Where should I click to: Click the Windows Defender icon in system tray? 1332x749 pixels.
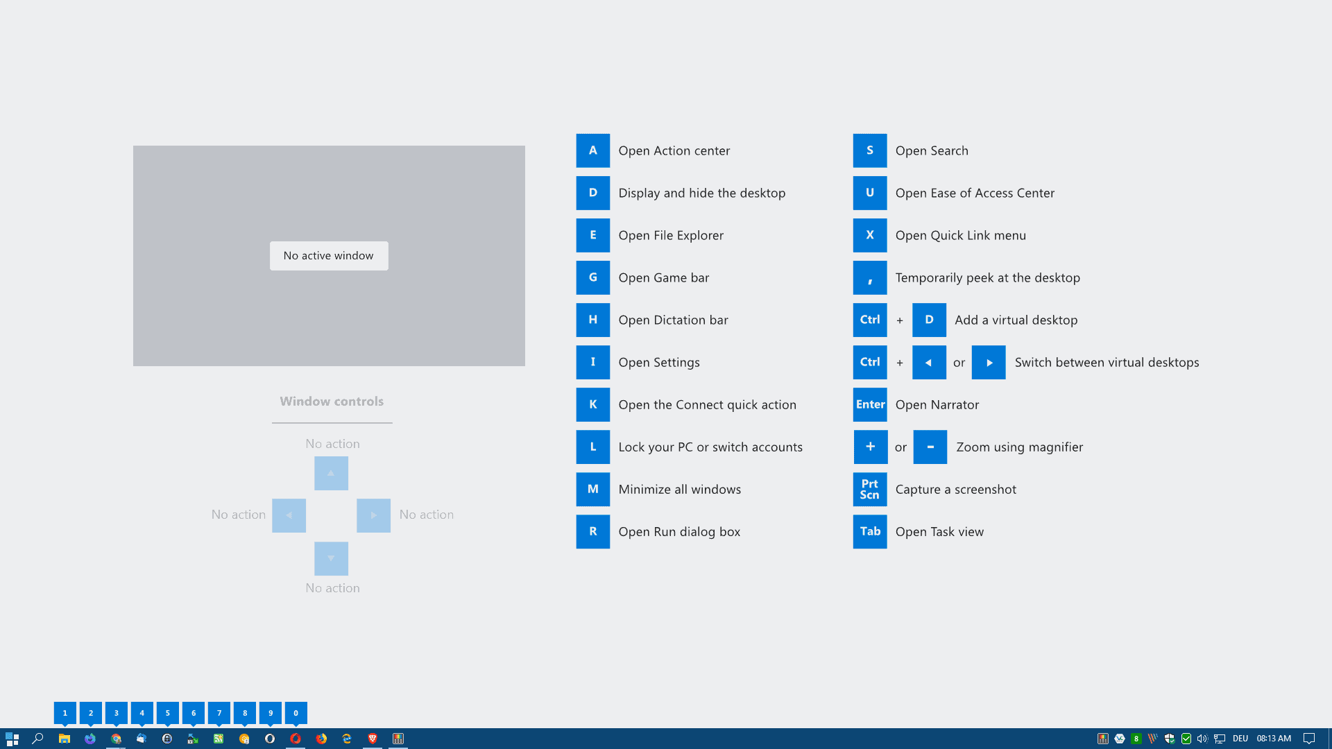1170,739
